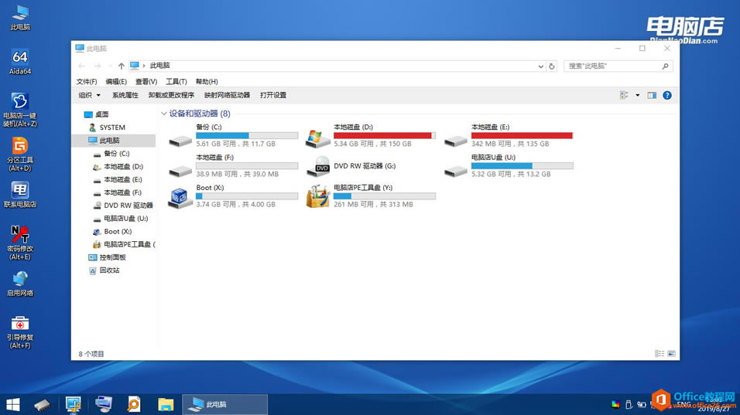Click the blue help question mark icon

666,95
